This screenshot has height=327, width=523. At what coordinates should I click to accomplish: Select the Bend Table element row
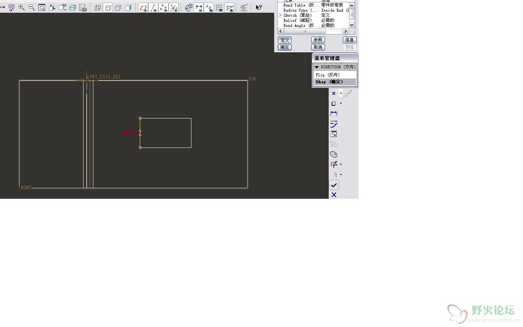[x=313, y=5]
